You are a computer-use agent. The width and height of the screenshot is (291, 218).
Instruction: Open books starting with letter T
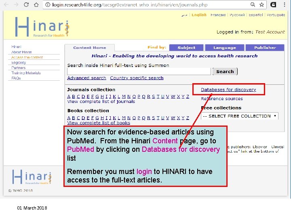(x=158, y=118)
